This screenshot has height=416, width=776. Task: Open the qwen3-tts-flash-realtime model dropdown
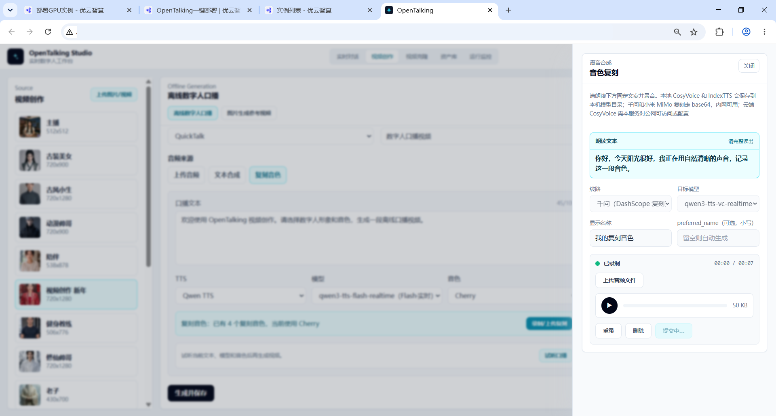(x=377, y=296)
